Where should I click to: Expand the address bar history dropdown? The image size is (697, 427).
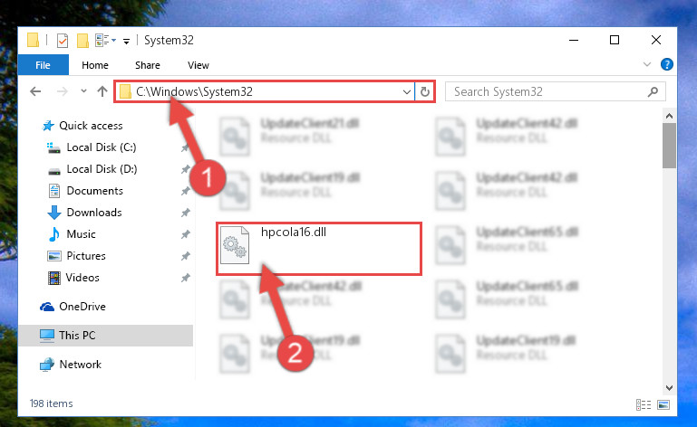(406, 92)
